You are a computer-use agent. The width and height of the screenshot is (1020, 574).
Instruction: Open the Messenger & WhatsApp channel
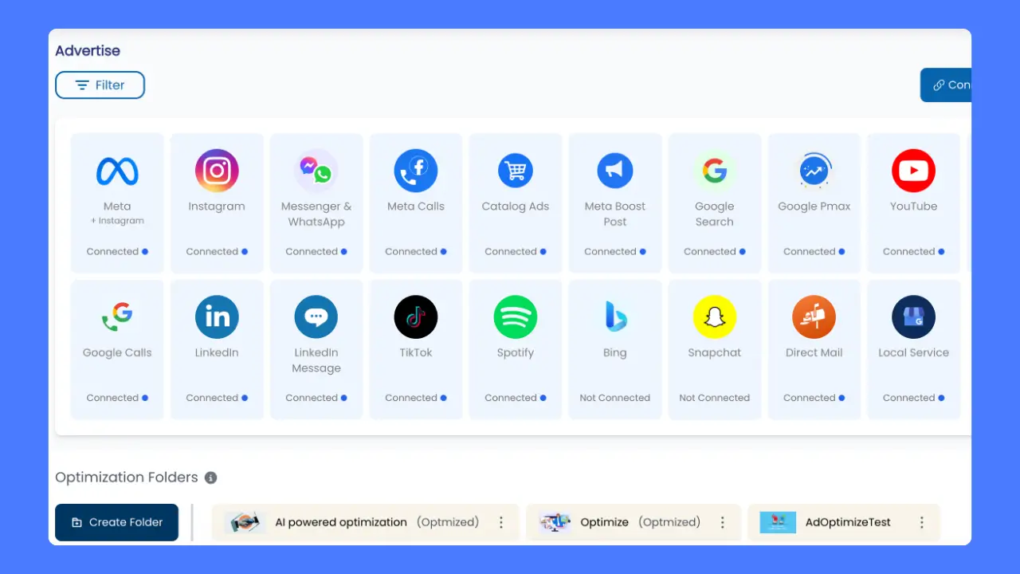316,202
